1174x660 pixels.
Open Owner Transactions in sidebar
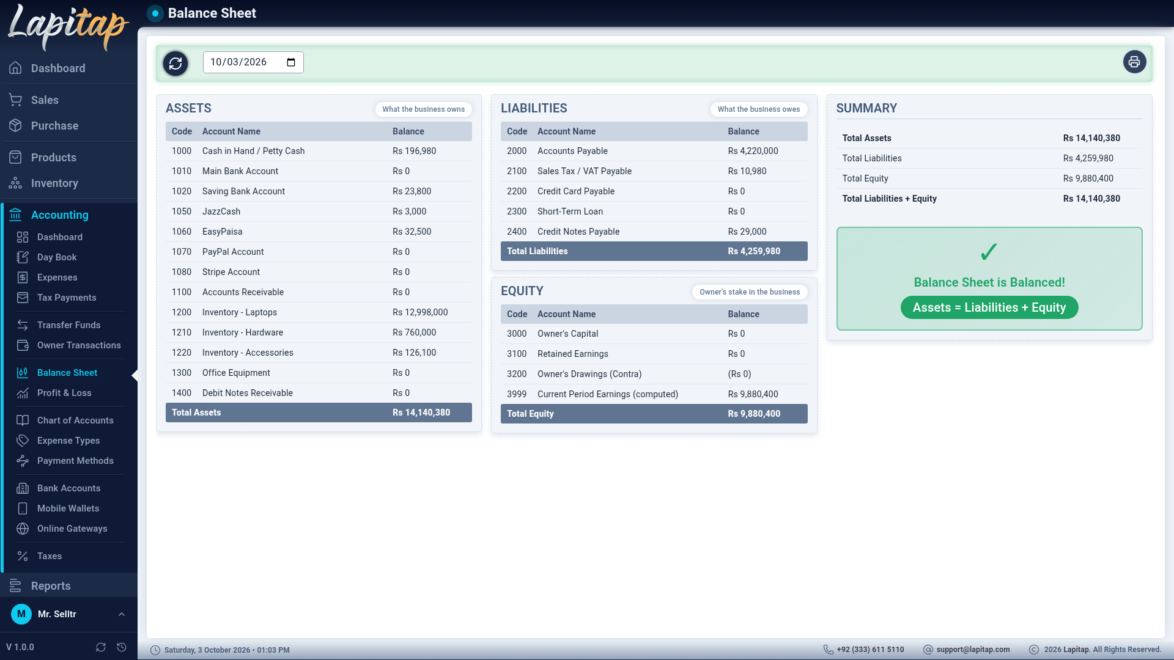(79, 345)
